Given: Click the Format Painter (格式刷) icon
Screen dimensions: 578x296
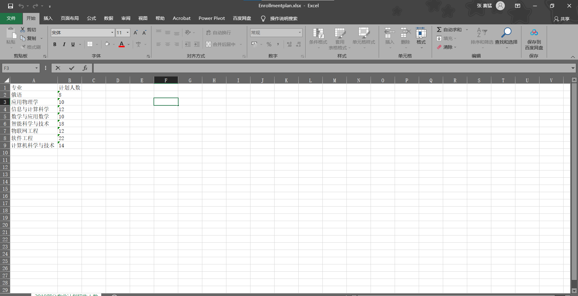Looking at the screenshot, I should coord(23,47).
